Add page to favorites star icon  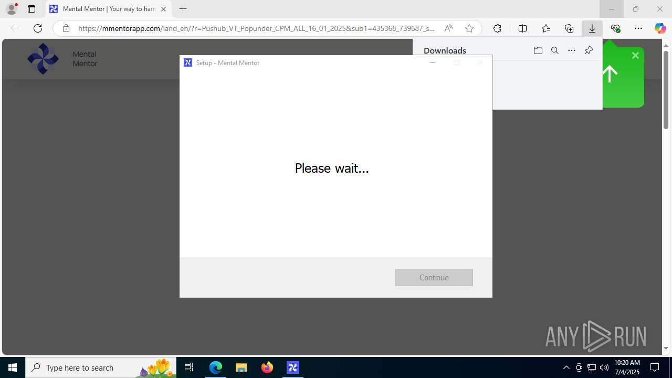[469, 28]
